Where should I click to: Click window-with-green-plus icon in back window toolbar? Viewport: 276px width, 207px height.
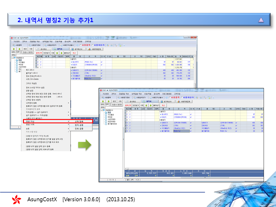[x=120, y=45]
